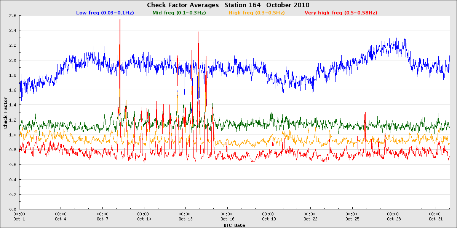
Task: Click the "UTC Date" x-axis label
Action: pyautogui.click(x=235, y=225)
